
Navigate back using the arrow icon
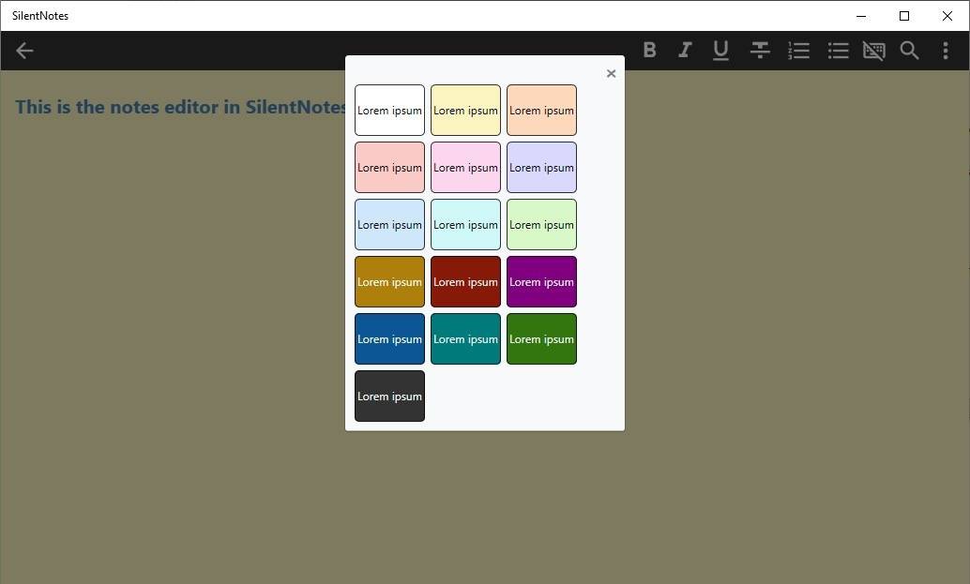click(x=24, y=51)
